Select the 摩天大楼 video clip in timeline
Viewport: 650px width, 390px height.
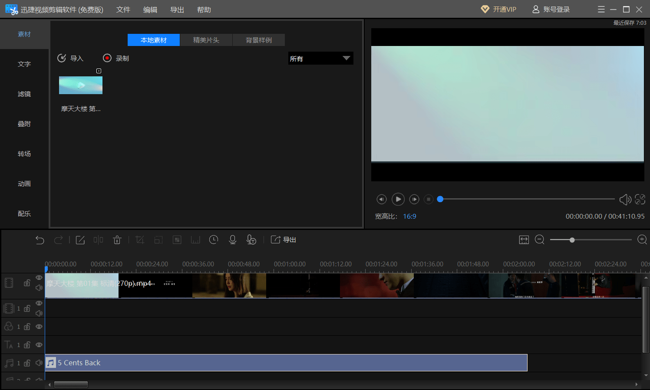coord(343,285)
